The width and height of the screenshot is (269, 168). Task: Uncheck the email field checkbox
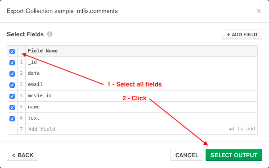12,85
